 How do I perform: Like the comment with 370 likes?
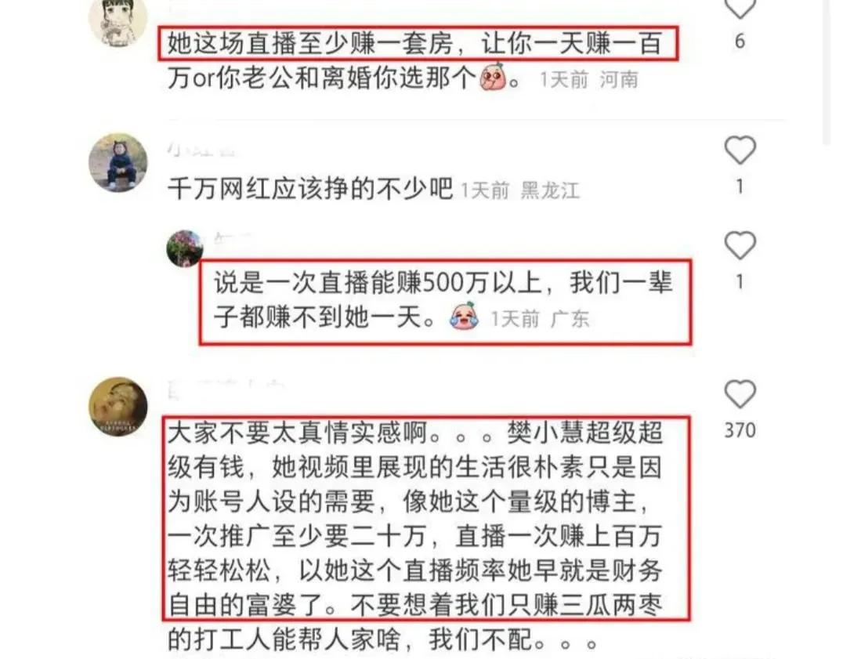point(740,393)
